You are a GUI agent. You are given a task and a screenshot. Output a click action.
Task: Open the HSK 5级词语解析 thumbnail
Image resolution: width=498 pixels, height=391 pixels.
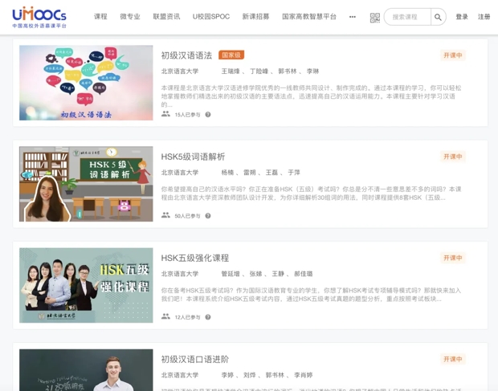click(86, 184)
